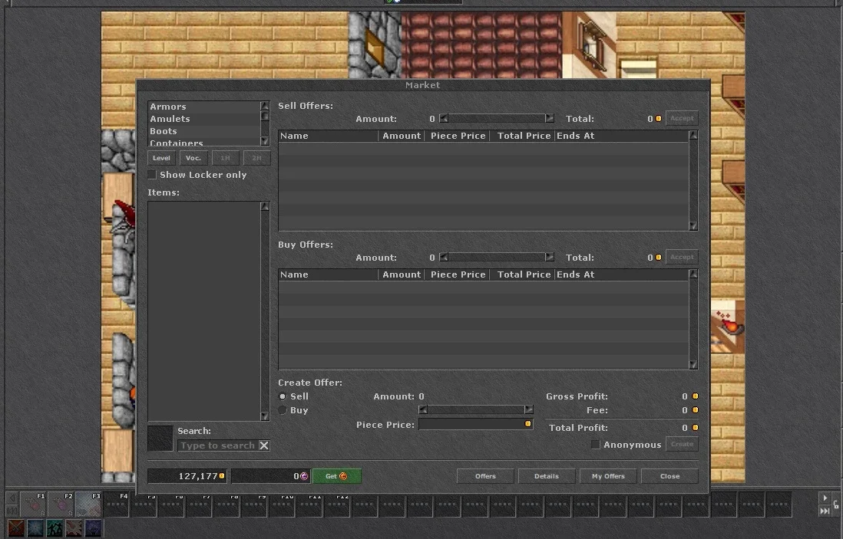Go to next action bar page arrow
Image resolution: width=843 pixels, height=539 pixels.
(x=825, y=498)
